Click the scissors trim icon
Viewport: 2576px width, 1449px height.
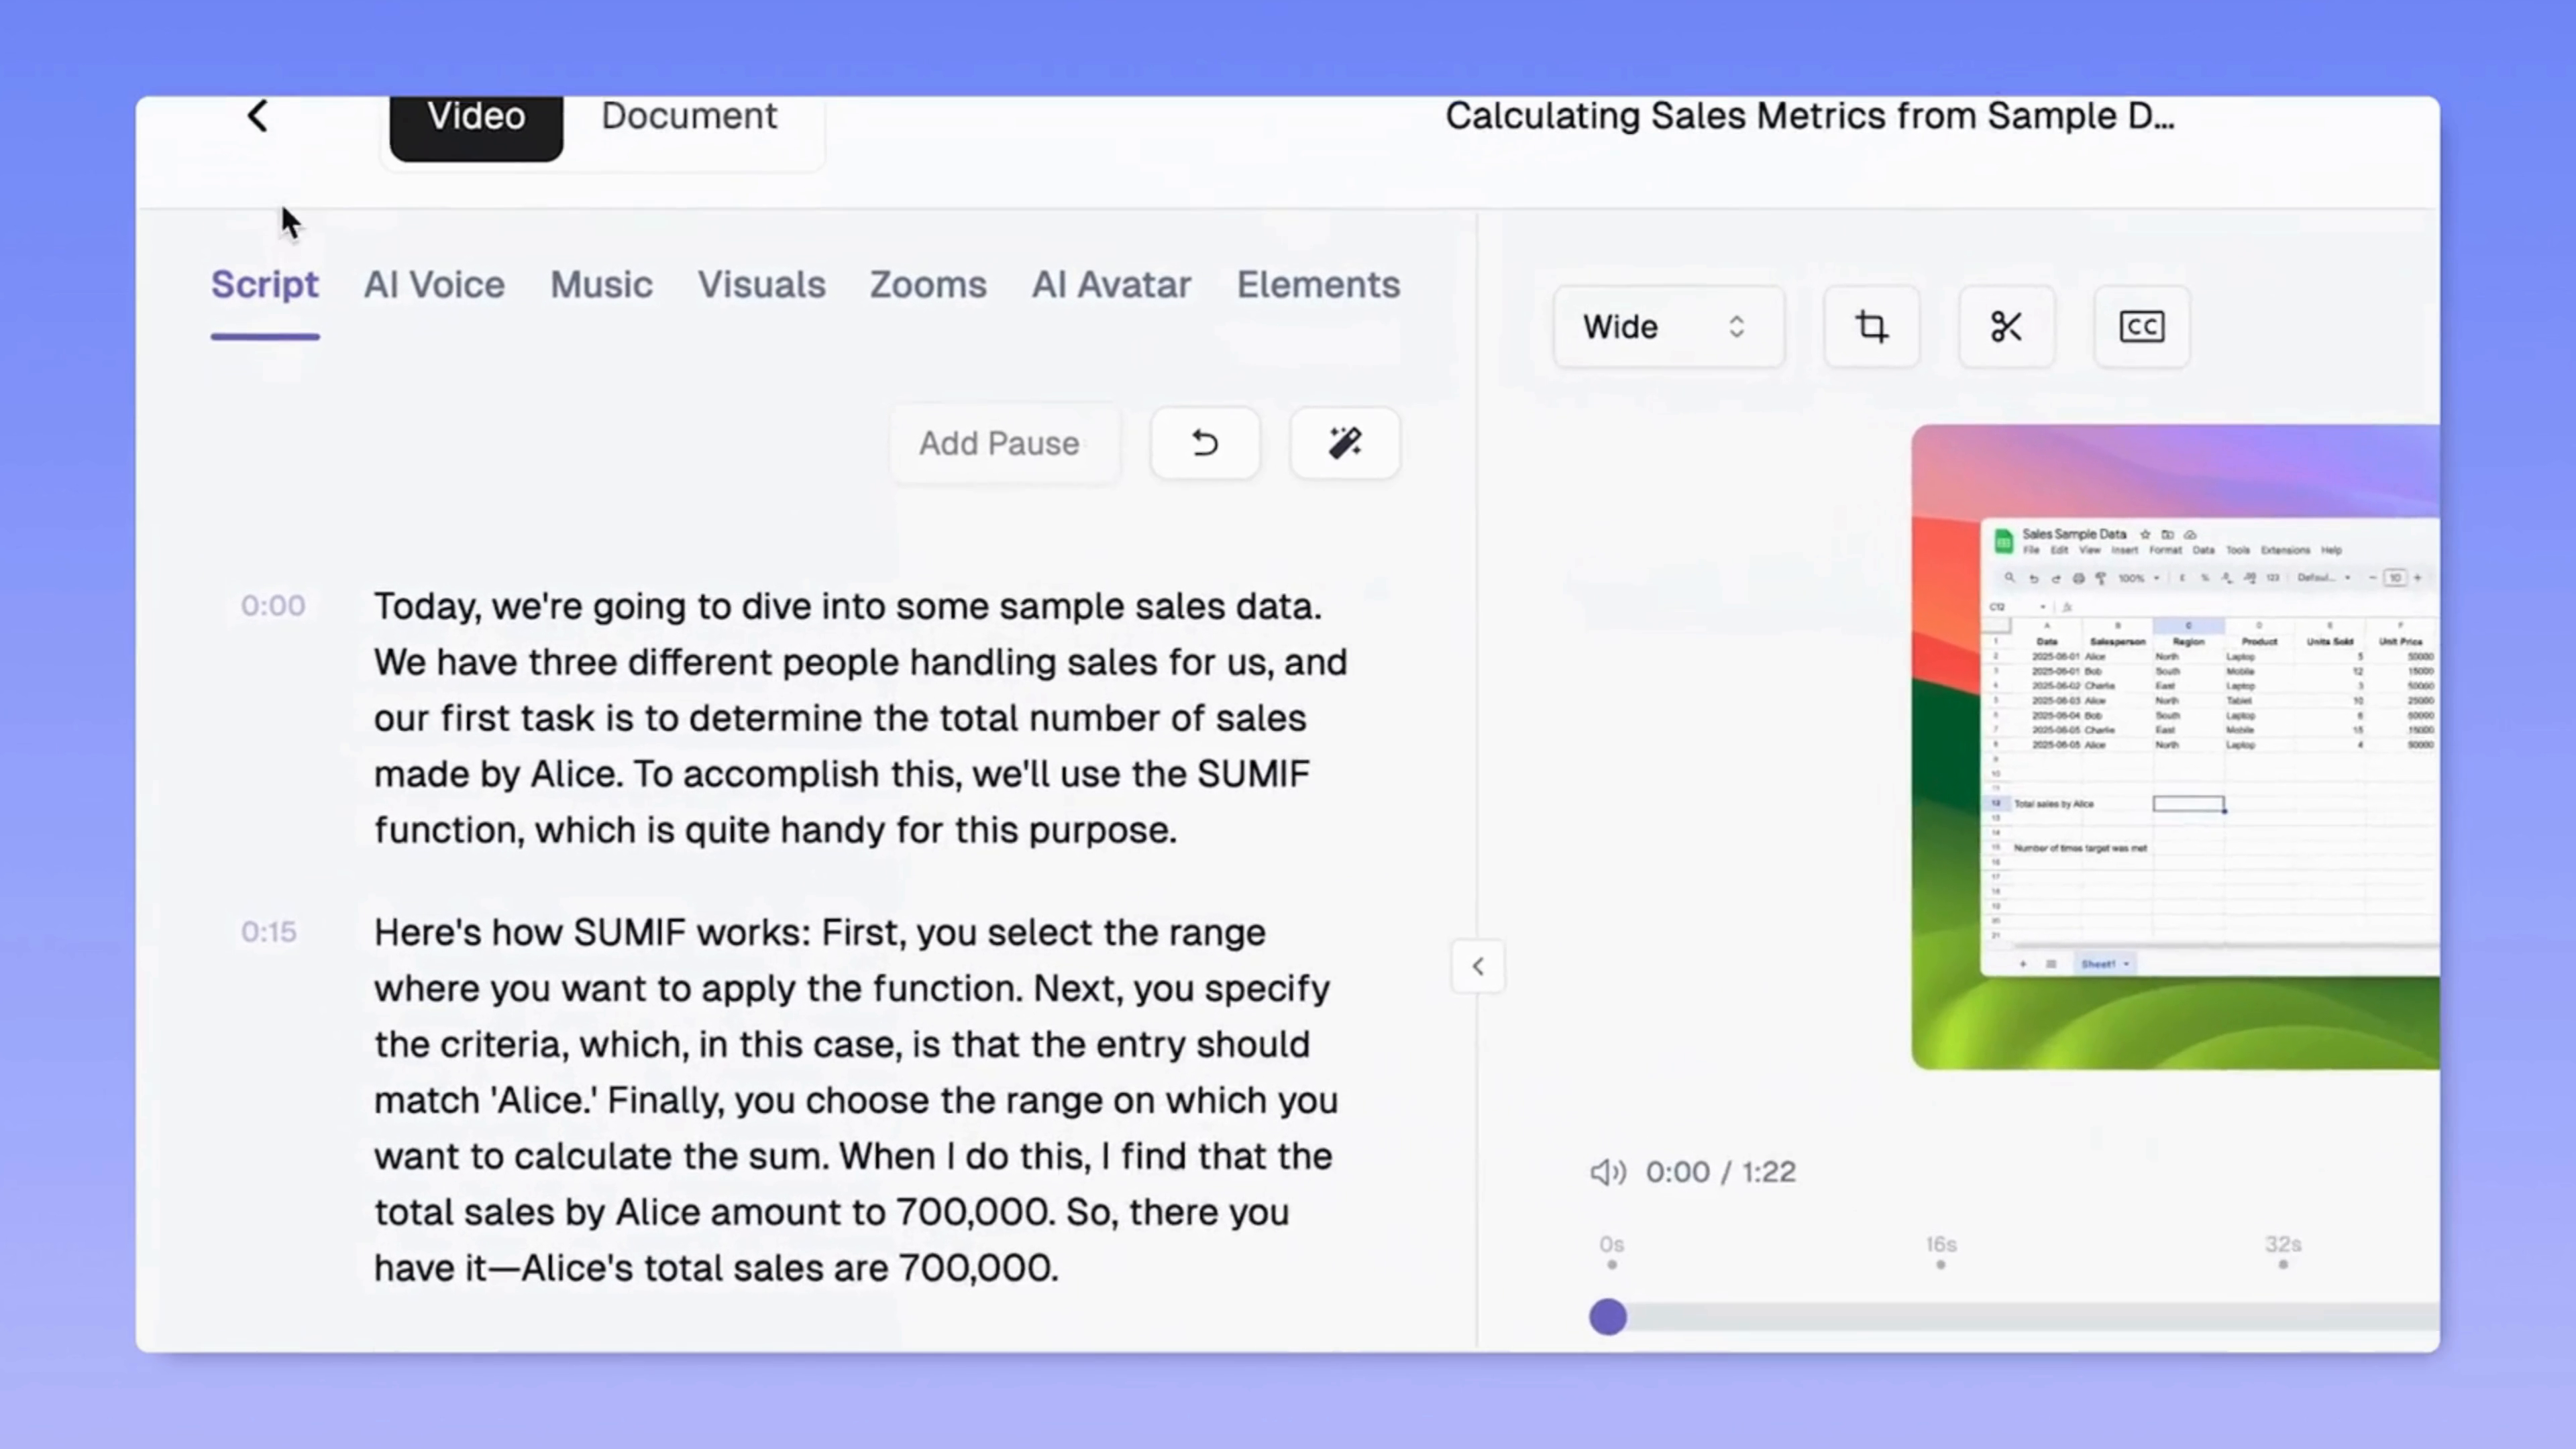tap(2006, 326)
